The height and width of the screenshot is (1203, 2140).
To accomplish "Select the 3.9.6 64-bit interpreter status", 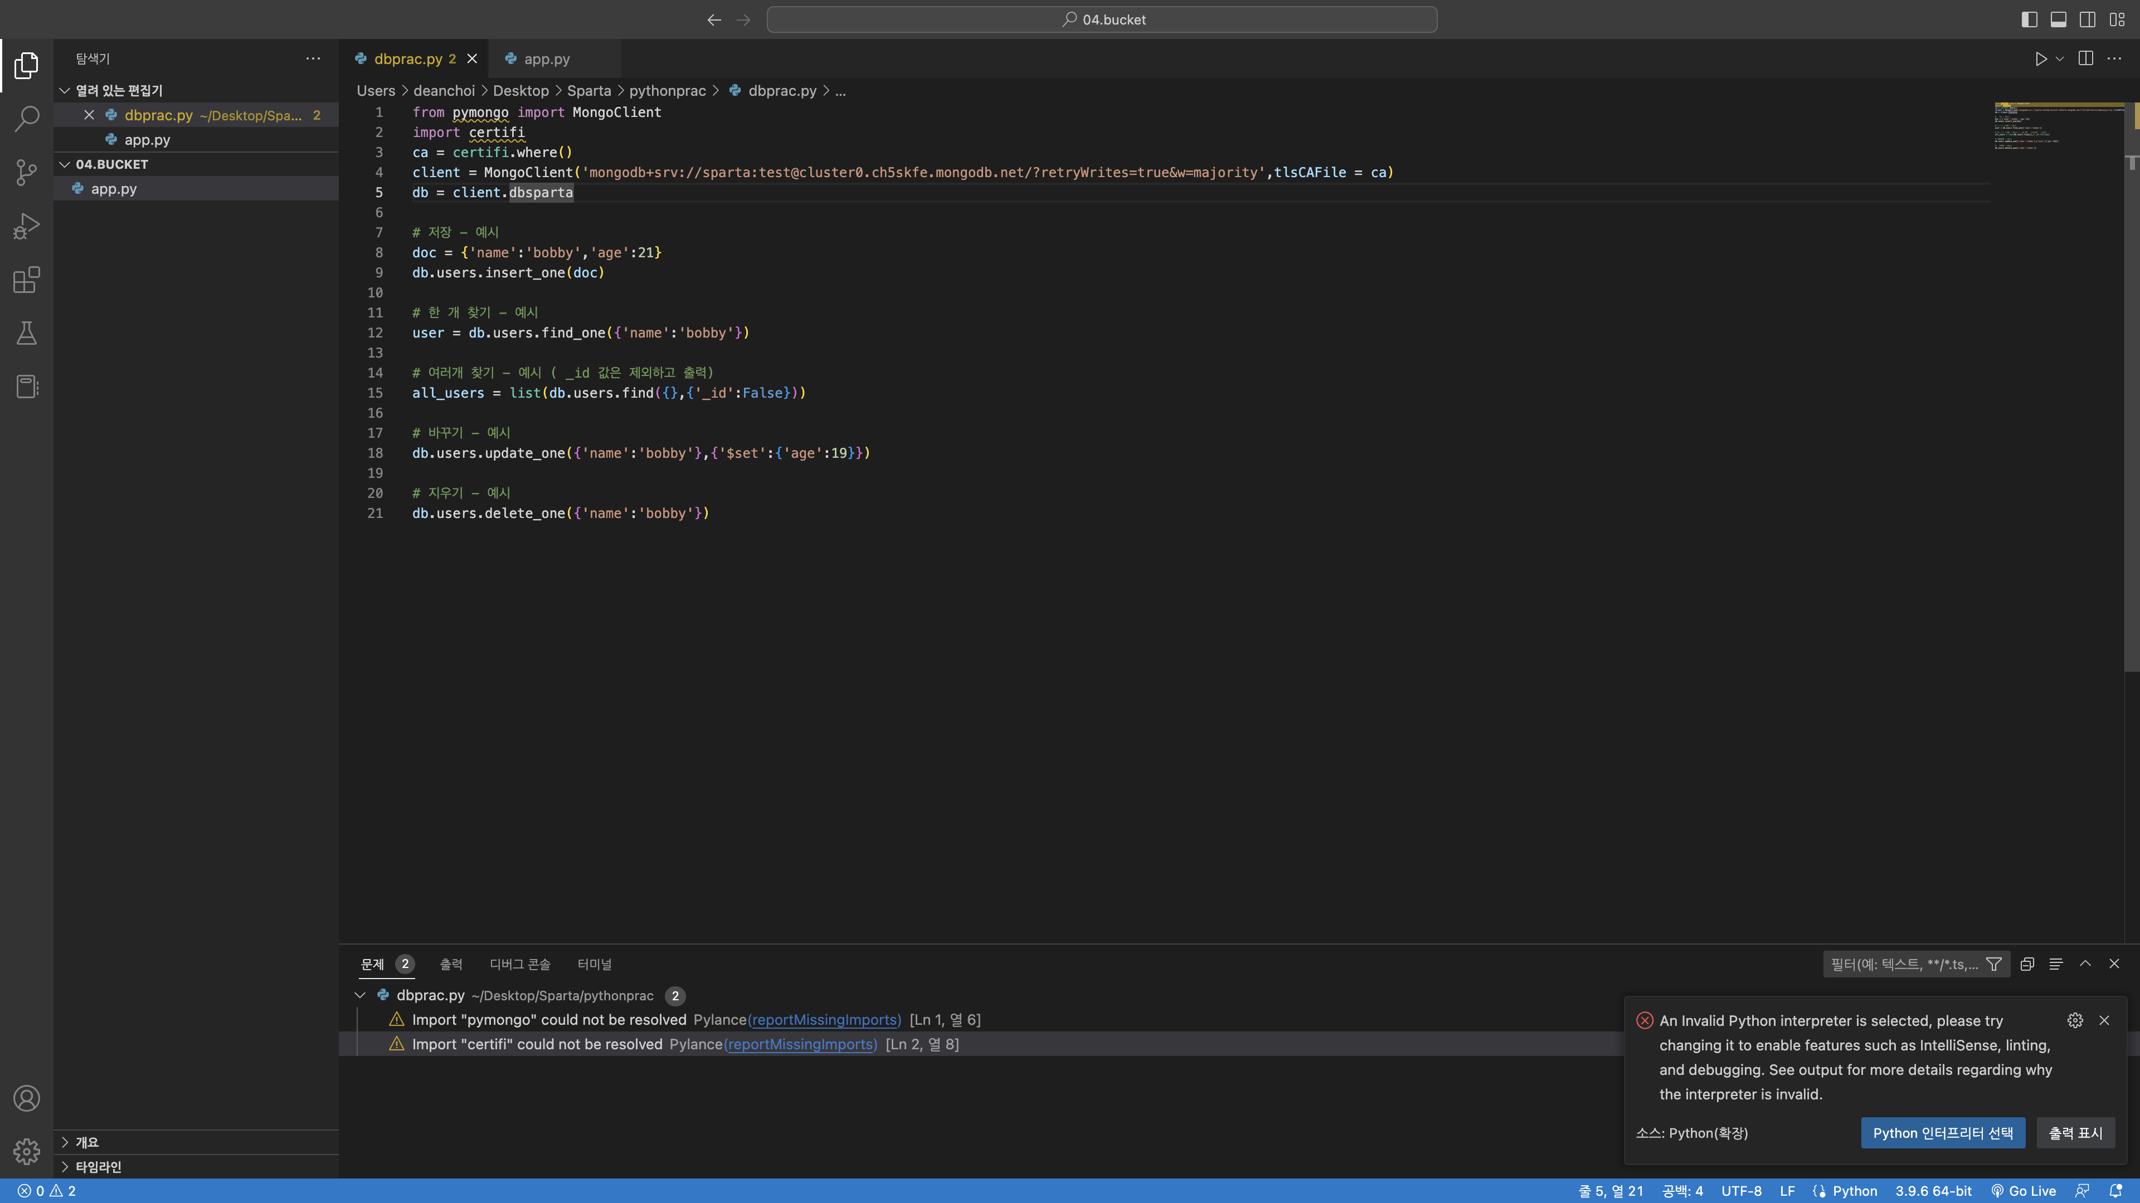I will tap(1933, 1191).
